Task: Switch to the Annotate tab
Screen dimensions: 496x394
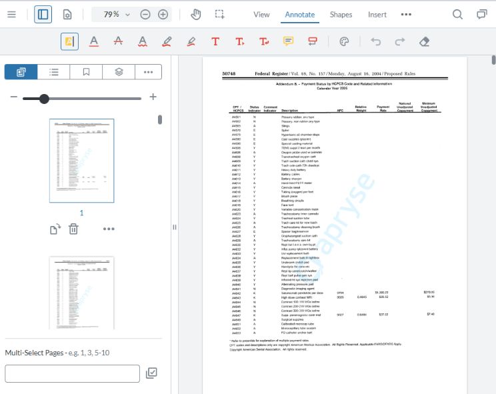Action: coord(299,15)
